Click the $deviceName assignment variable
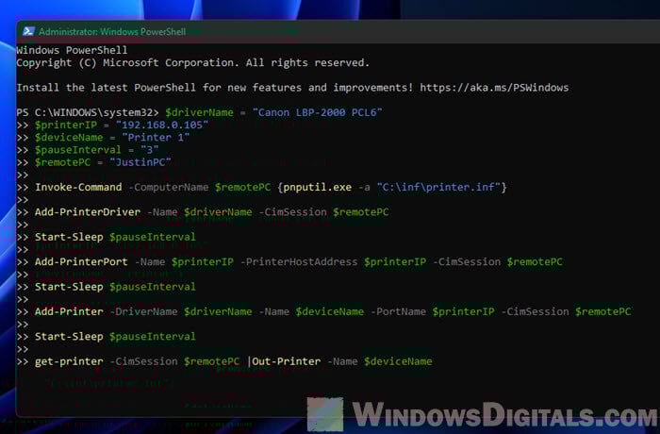The height and width of the screenshot is (434, 660). pos(69,138)
